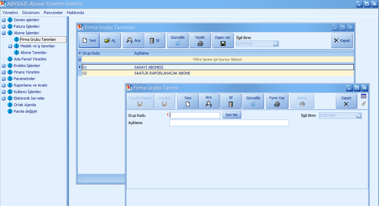Viewport: 379px width, 206px height.
Task: Expand the Kullanıcı İşlemleri tree node
Action: pyautogui.click(x=4, y=92)
